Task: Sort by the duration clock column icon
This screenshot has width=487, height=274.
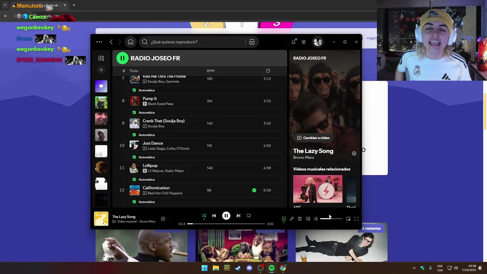Action: pos(268,71)
